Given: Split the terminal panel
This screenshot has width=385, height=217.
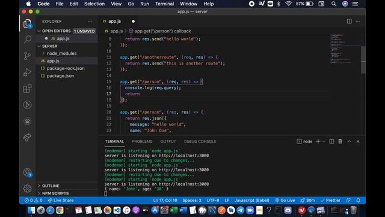Looking at the screenshot, I should pyautogui.click(x=331, y=141).
